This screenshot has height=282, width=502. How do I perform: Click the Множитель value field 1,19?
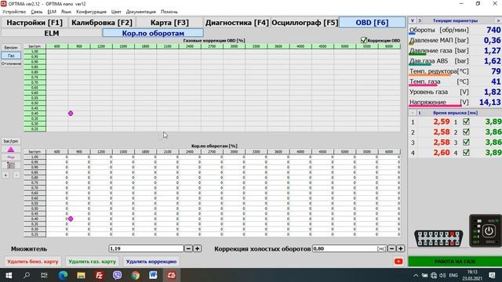click(146, 248)
